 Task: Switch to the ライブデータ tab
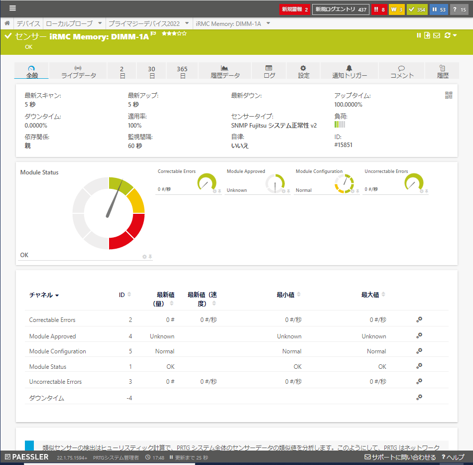click(78, 72)
